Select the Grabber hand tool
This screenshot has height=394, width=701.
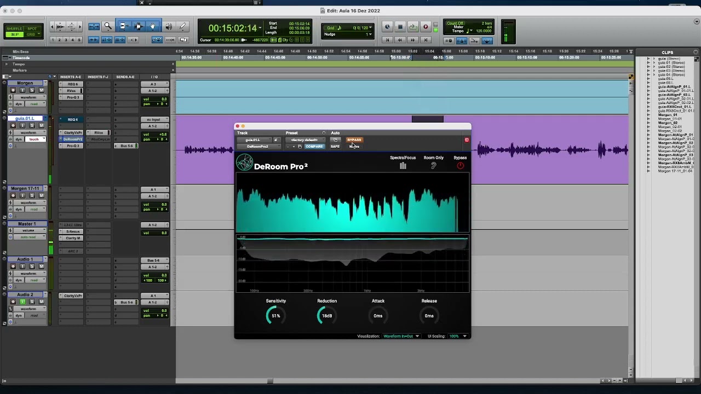(153, 26)
